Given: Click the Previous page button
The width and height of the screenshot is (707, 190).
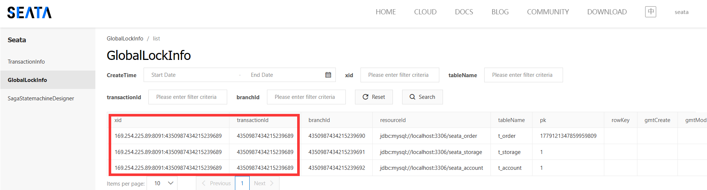Looking at the screenshot, I should click(216, 183).
